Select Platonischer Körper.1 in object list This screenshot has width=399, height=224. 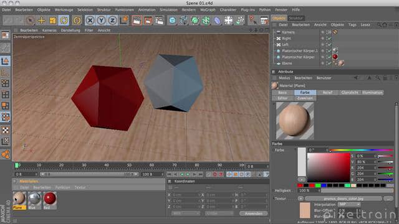tap(300, 51)
